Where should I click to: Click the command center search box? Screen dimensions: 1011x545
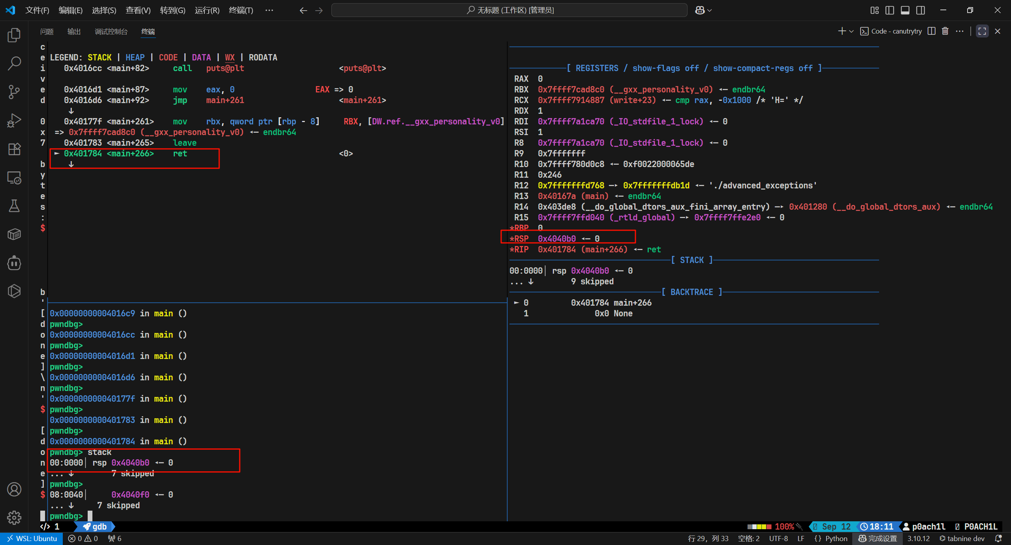coord(509,10)
